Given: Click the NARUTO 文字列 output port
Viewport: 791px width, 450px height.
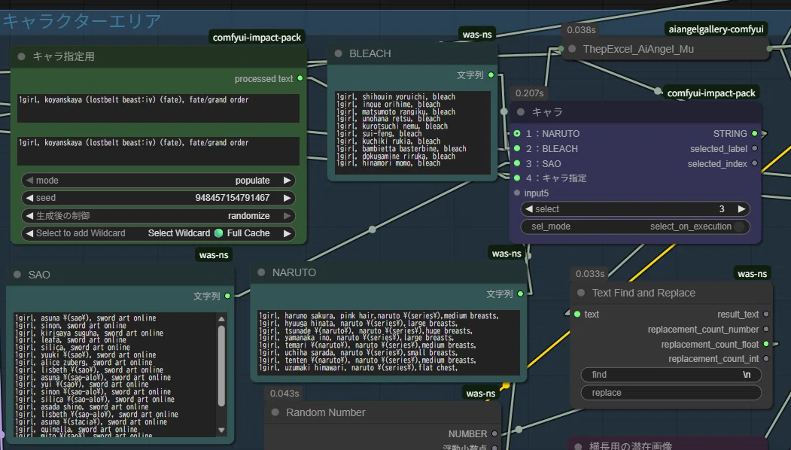Looking at the screenshot, I should click(520, 293).
